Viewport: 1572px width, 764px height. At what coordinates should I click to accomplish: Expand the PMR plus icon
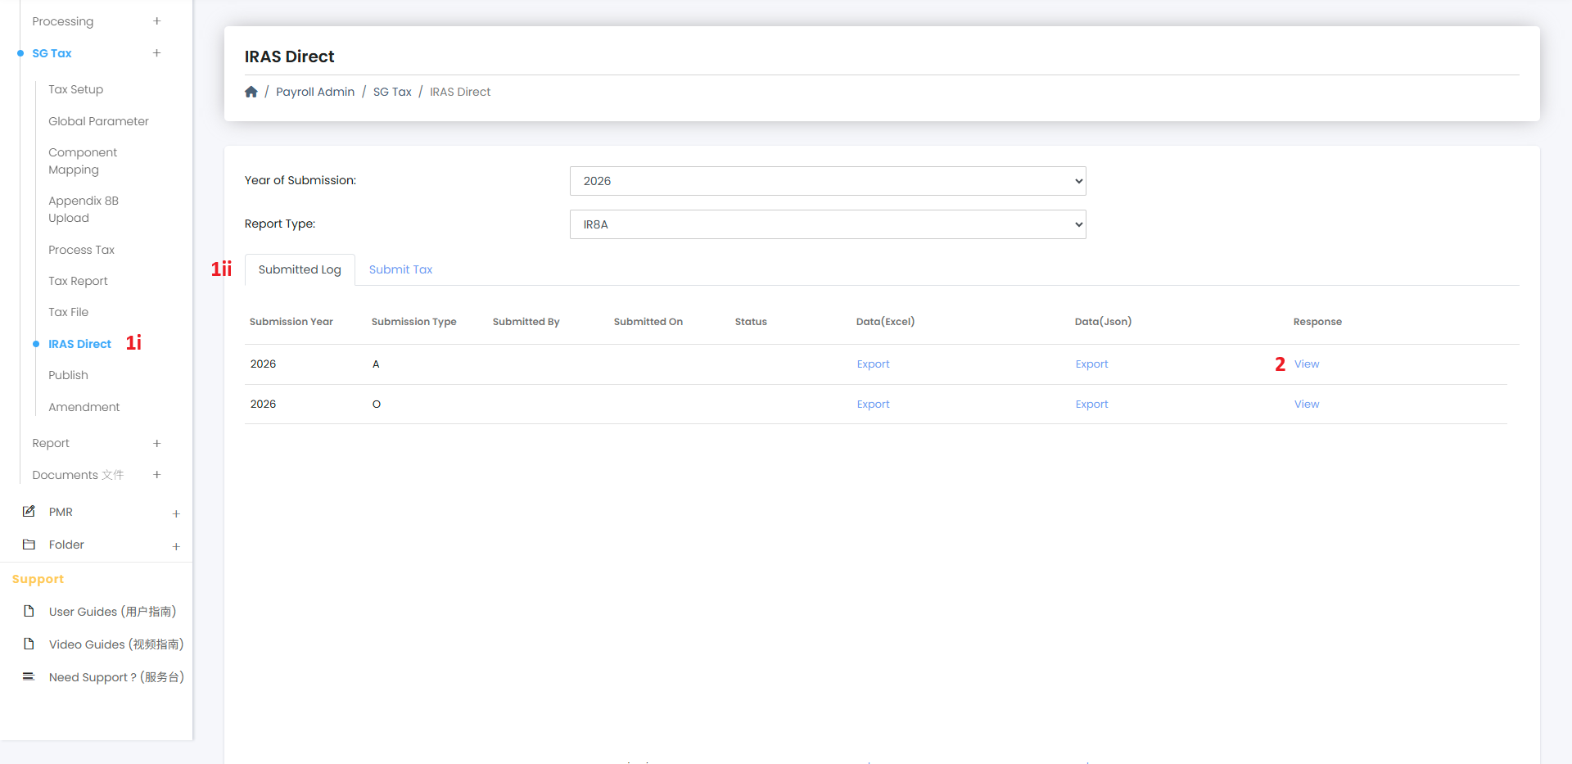click(x=176, y=513)
